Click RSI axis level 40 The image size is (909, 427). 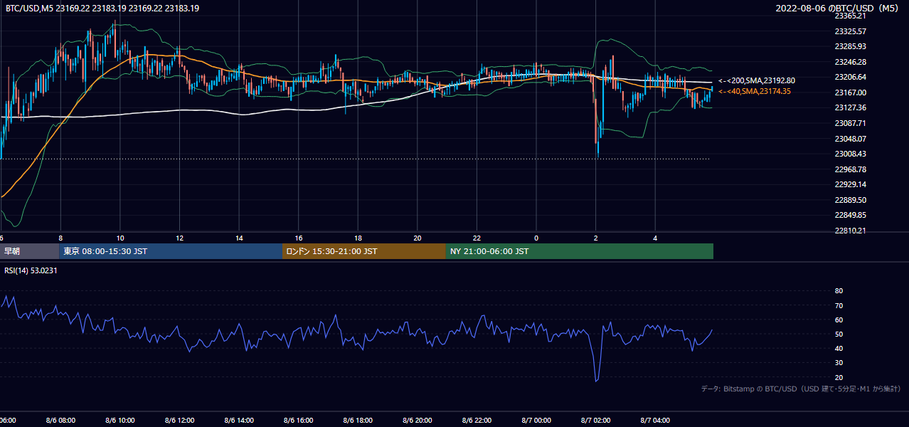(x=839, y=348)
